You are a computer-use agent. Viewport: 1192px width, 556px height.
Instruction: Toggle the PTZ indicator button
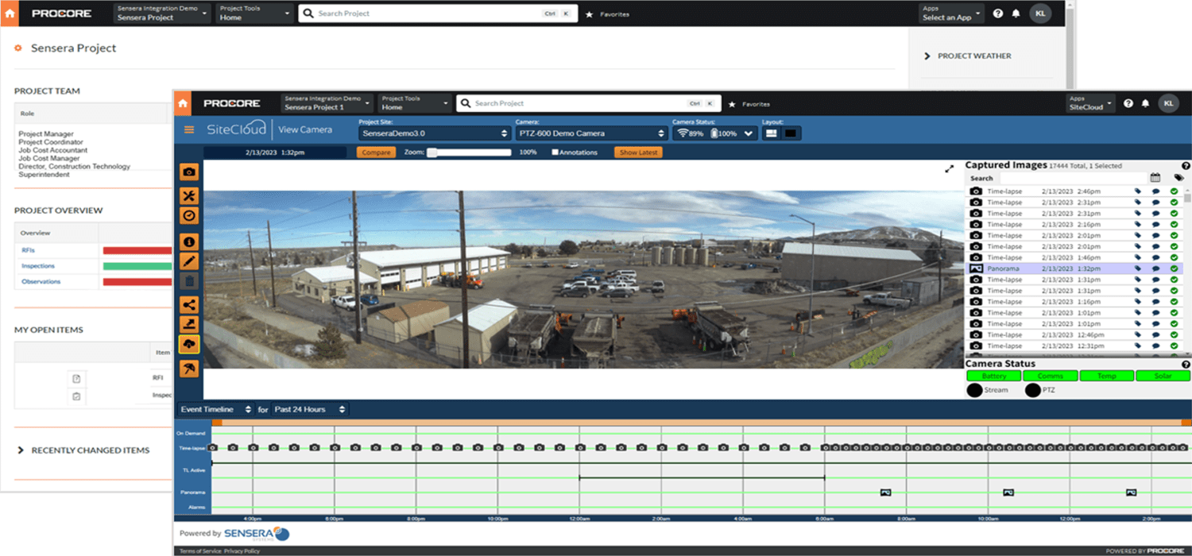(1033, 390)
